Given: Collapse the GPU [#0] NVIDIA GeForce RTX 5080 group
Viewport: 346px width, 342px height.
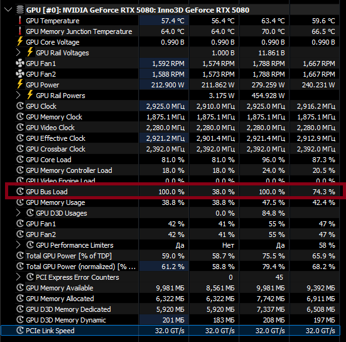Looking at the screenshot, I should pos(8,9).
